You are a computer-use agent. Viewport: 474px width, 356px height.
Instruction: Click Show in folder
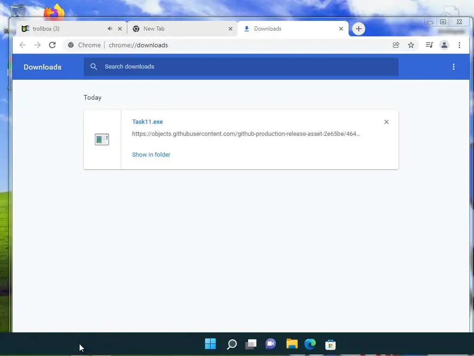151,155
